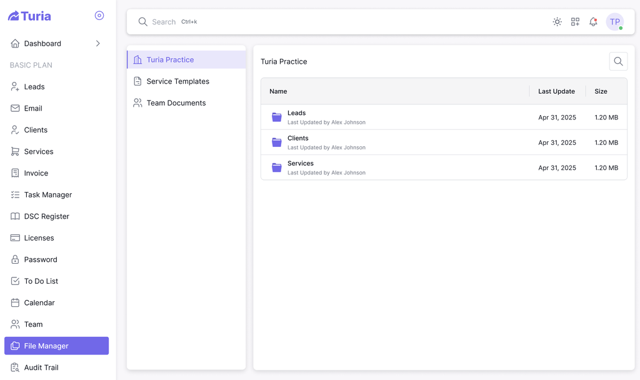This screenshot has width=640, height=380.
Task: Click the search magnifier in top bar
Action: click(x=142, y=22)
